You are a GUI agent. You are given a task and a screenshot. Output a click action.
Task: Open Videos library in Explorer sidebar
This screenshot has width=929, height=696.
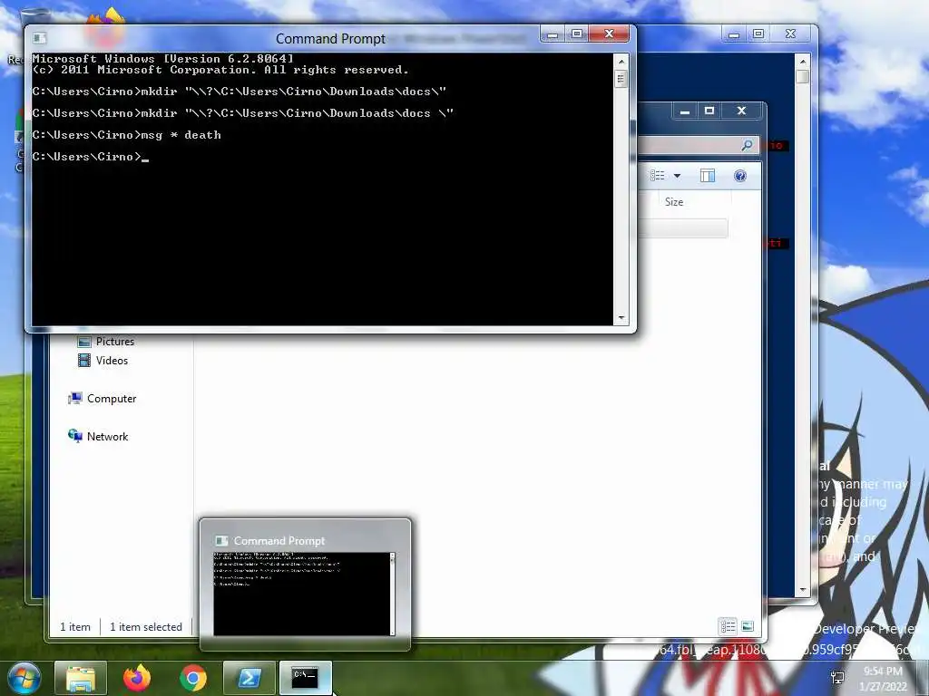tap(103, 361)
